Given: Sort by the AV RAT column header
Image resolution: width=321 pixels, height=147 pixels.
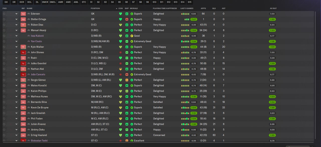Looking at the screenshot, I should [273, 8].
